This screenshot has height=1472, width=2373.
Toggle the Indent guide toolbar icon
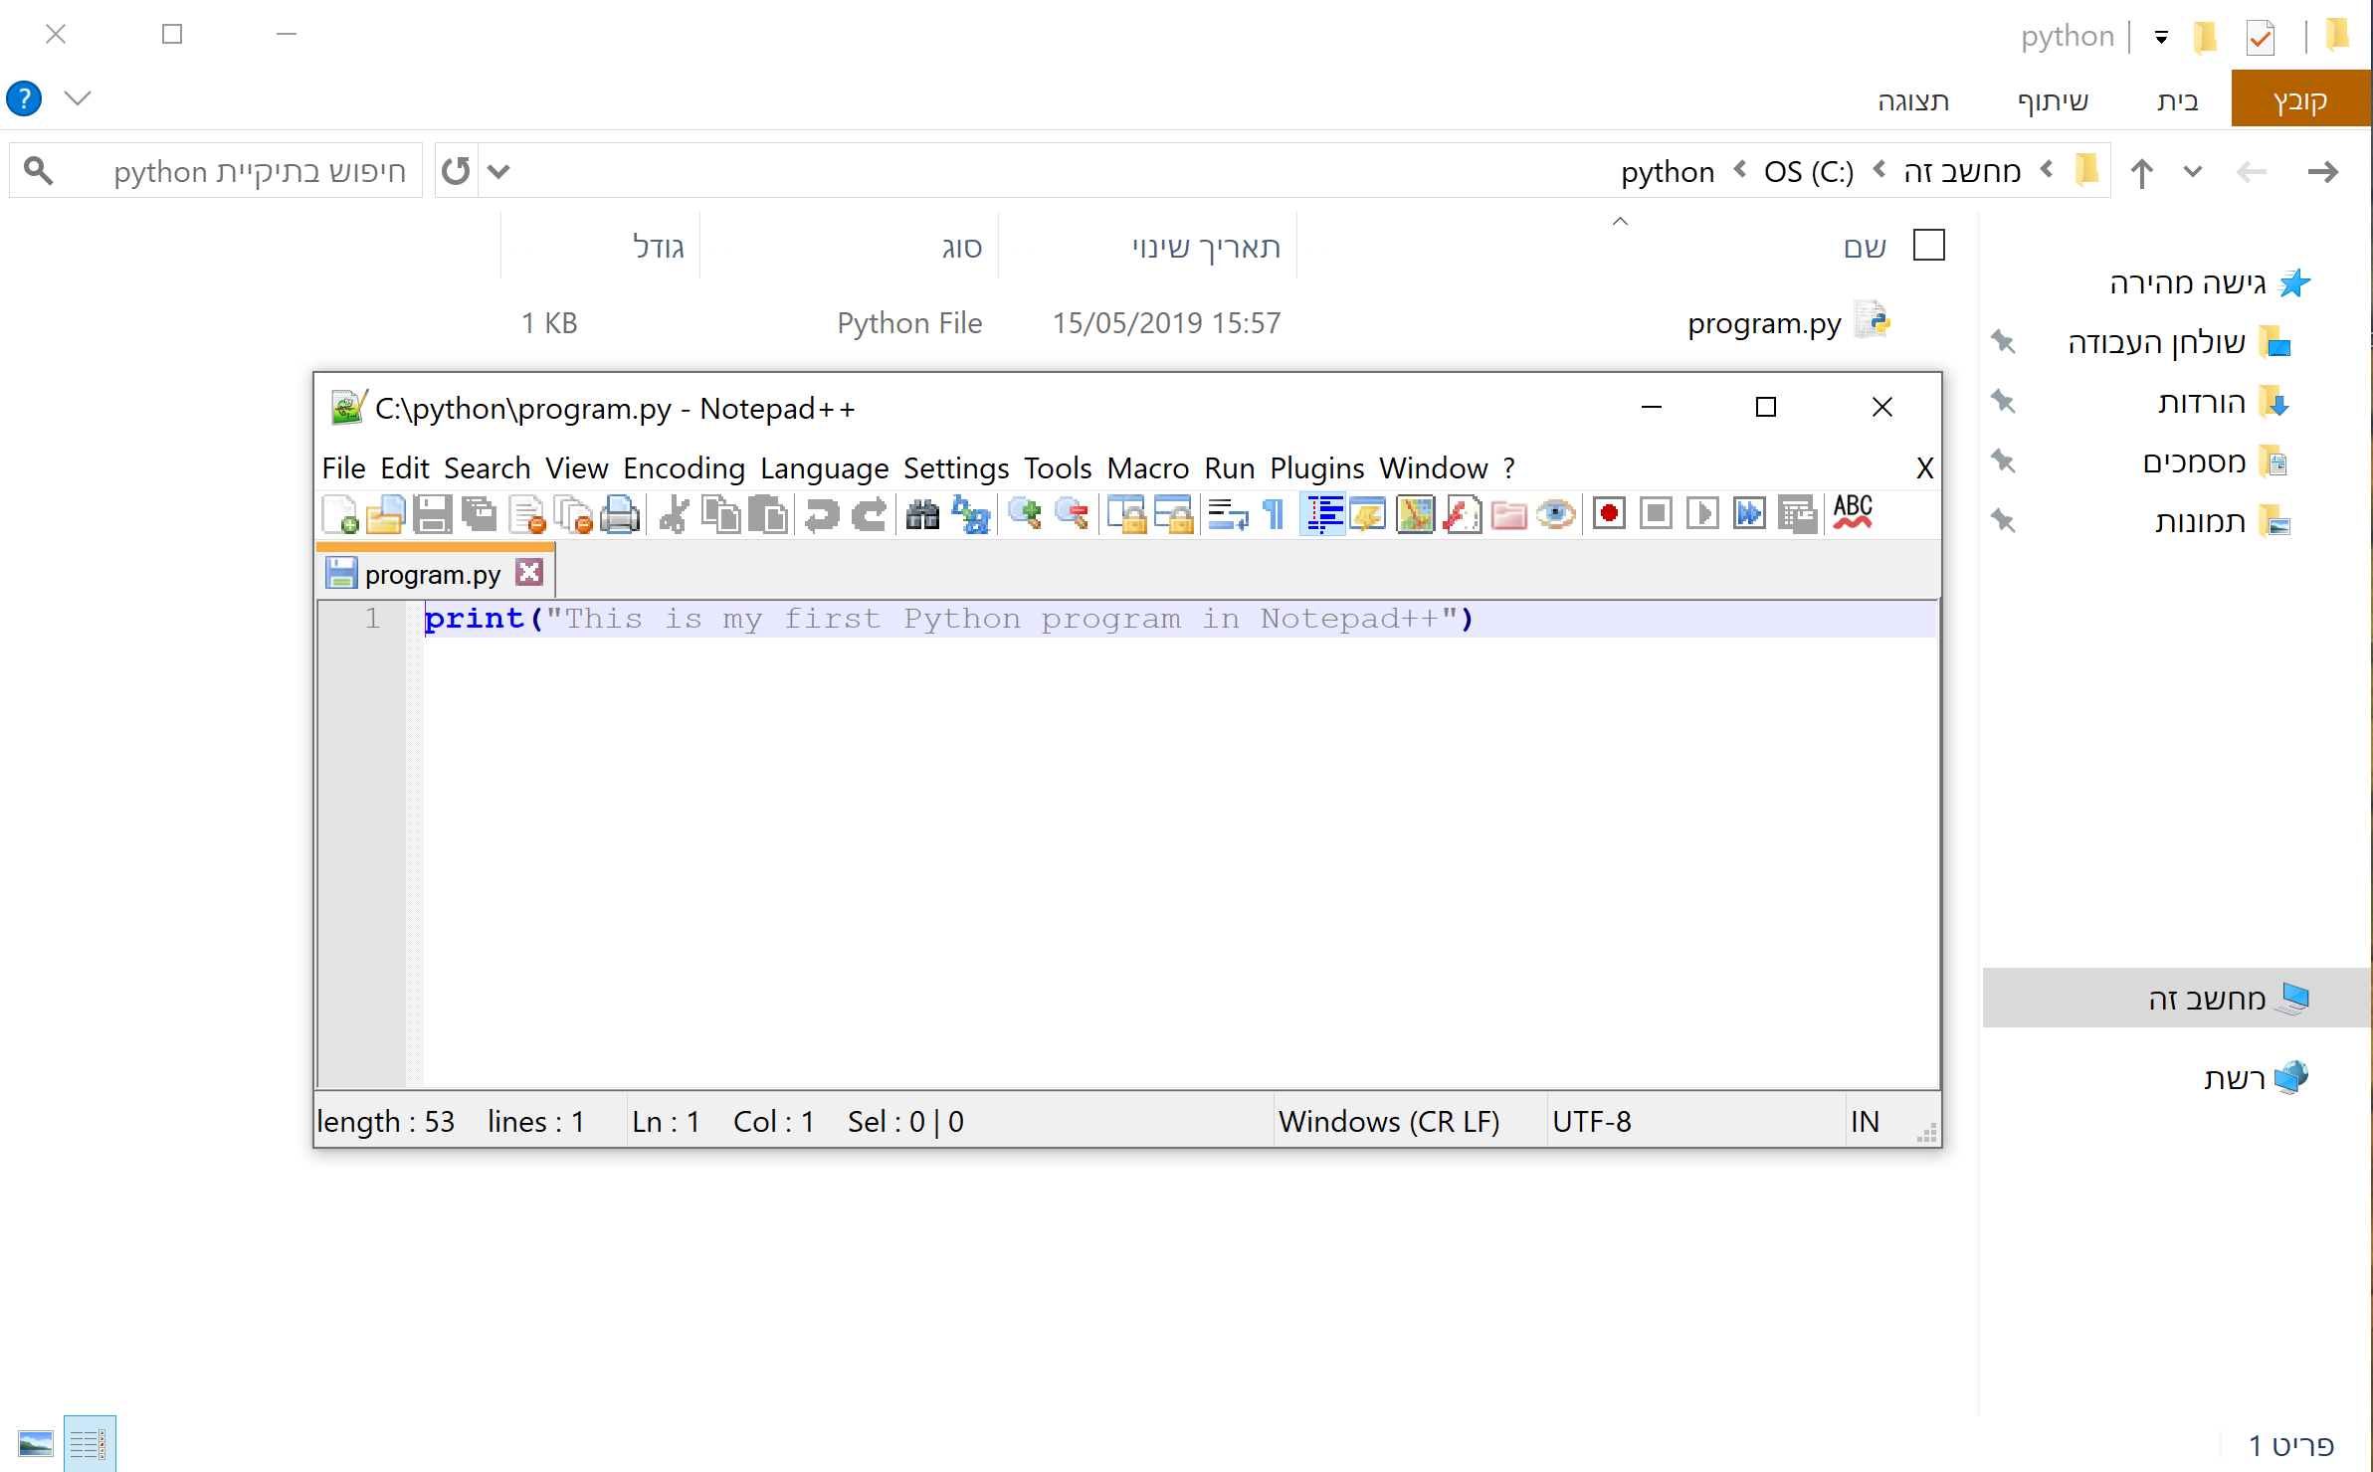point(1323,514)
